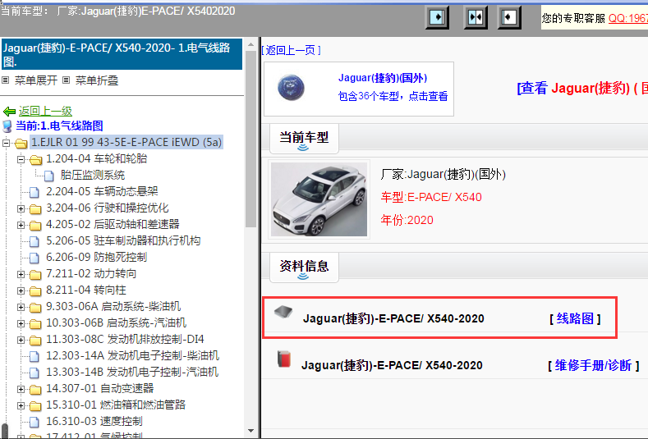Click the left-pane layout icon in toolbar

pyautogui.click(x=437, y=17)
